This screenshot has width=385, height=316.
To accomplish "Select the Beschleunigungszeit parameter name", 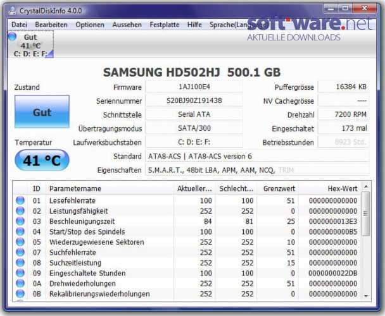I will pyautogui.click(x=82, y=221).
